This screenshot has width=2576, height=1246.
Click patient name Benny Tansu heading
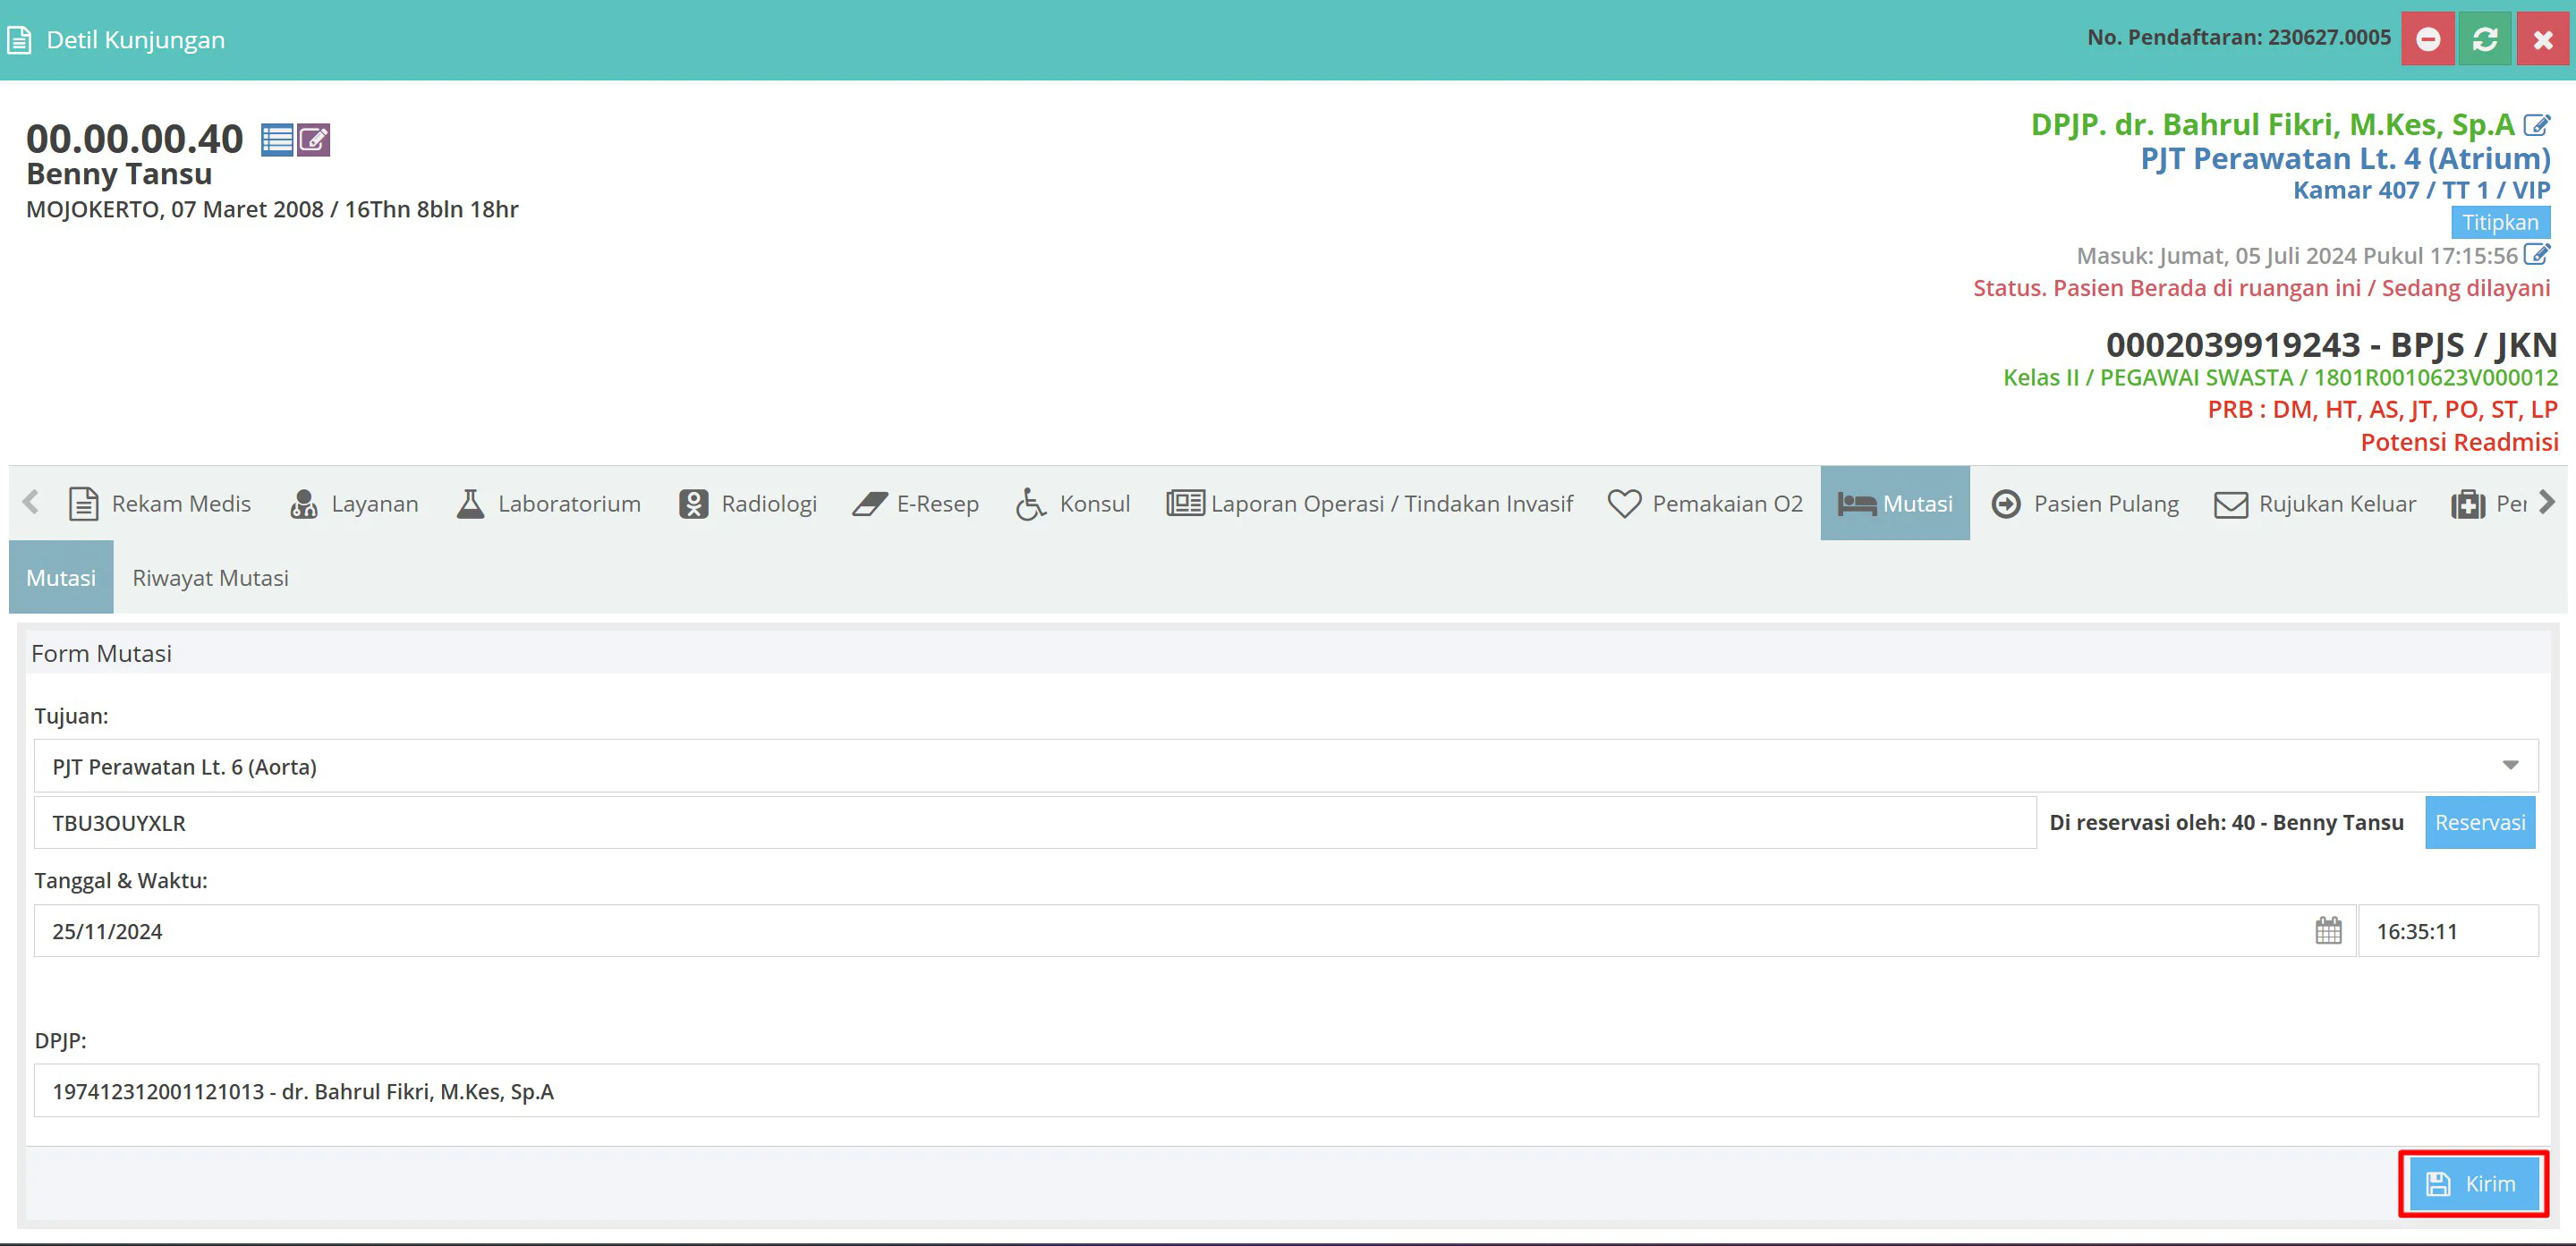coord(119,174)
